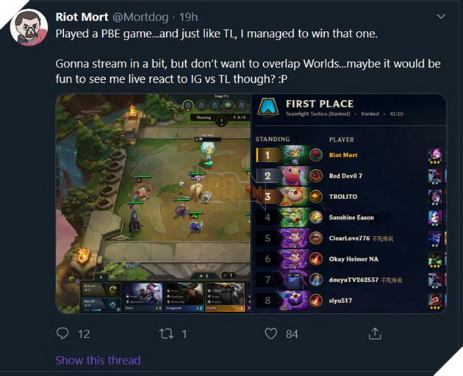Open the 19h timestamp link

click(x=189, y=17)
